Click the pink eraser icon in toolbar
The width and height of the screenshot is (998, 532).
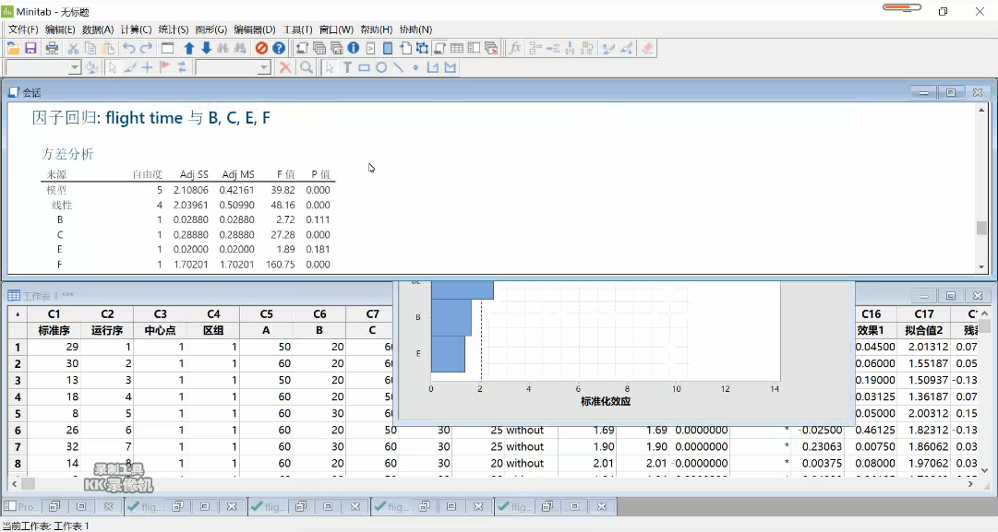(x=647, y=48)
